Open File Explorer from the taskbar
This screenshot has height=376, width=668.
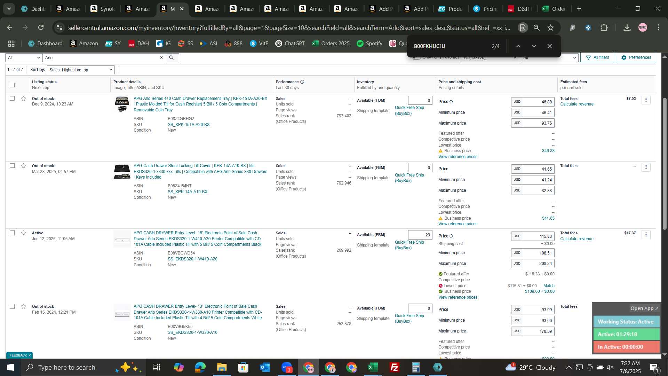[x=222, y=367]
